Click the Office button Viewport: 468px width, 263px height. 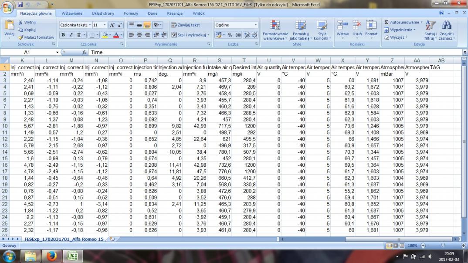pos(7,7)
